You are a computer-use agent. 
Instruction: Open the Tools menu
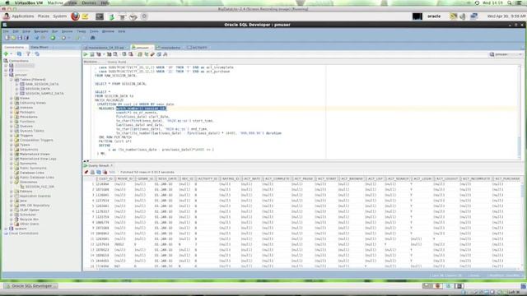[x=94, y=31]
